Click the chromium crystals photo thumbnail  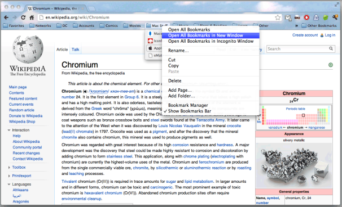(294, 165)
